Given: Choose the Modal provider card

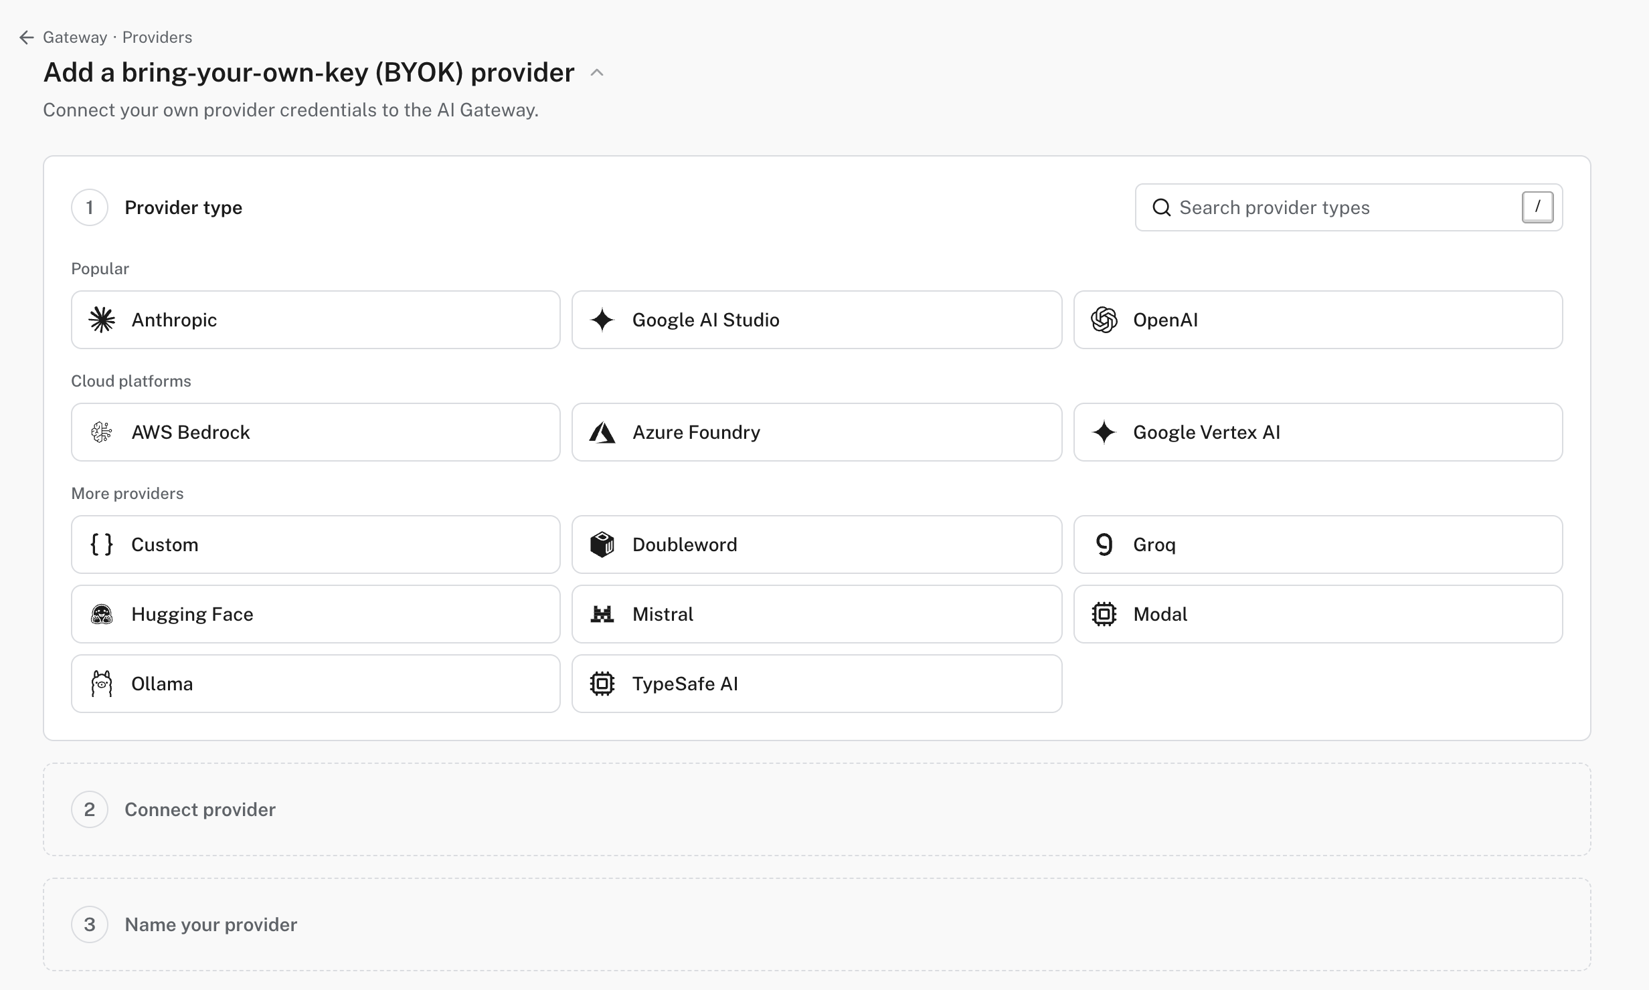Looking at the screenshot, I should (1318, 614).
